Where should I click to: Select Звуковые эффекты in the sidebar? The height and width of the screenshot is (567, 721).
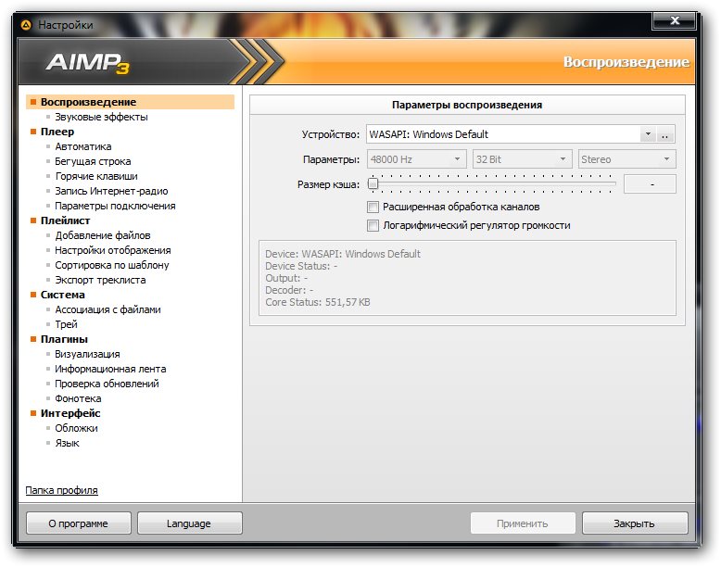point(101,117)
